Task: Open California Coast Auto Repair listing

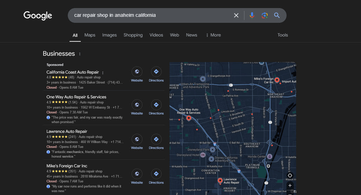Action: [x=73, y=72]
